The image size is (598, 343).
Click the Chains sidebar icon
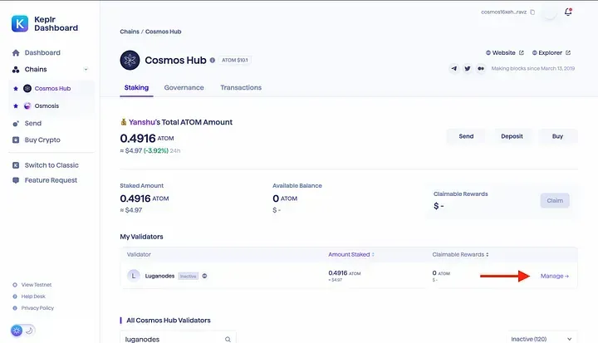(x=16, y=70)
